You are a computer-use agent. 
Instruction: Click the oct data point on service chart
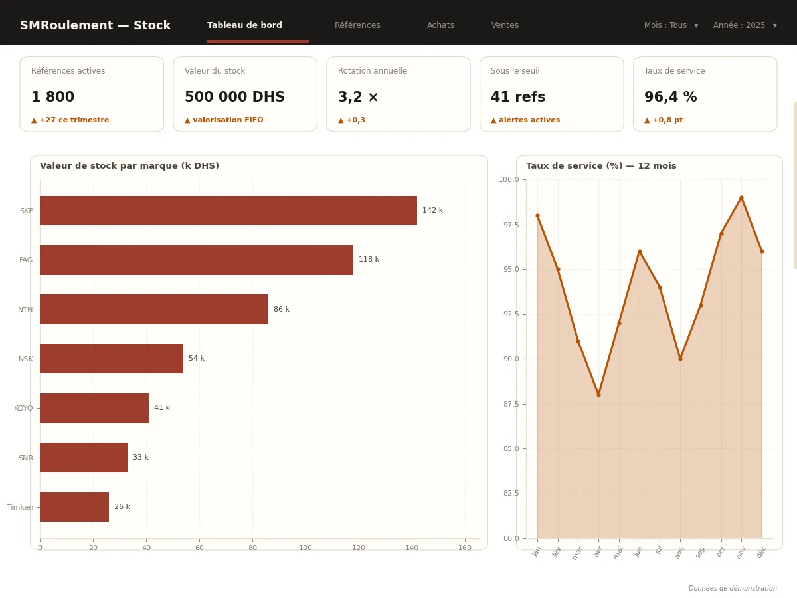click(x=721, y=233)
